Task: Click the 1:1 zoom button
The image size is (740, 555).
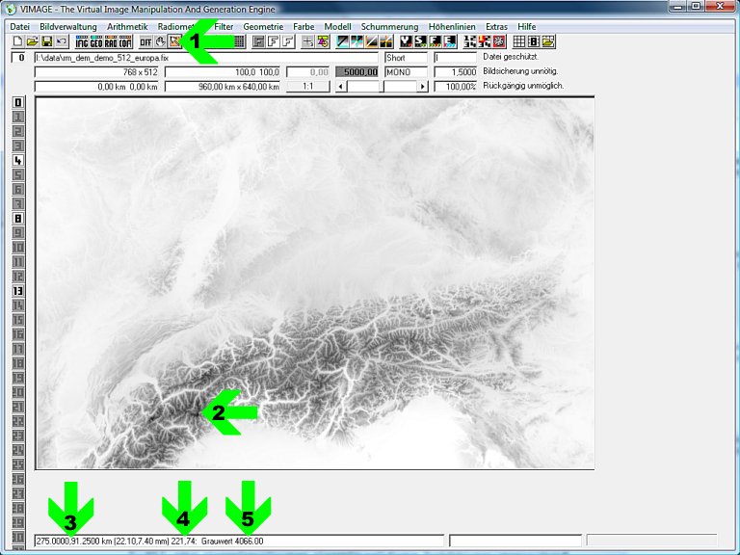Action: click(x=307, y=87)
